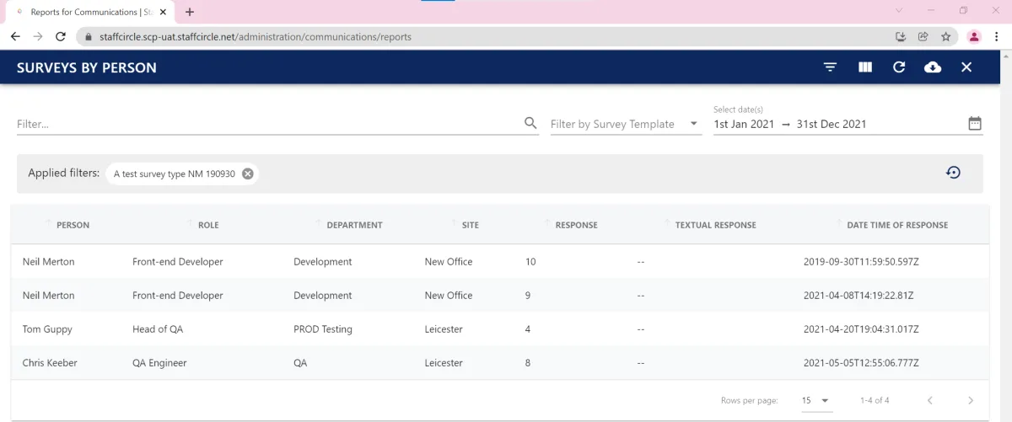The height and width of the screenshot is (422, 1012).
Task: Sort by Site column
Action: 470,225
